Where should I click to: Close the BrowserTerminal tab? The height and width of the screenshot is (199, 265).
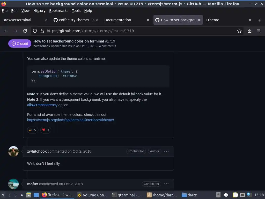[46, 20]
